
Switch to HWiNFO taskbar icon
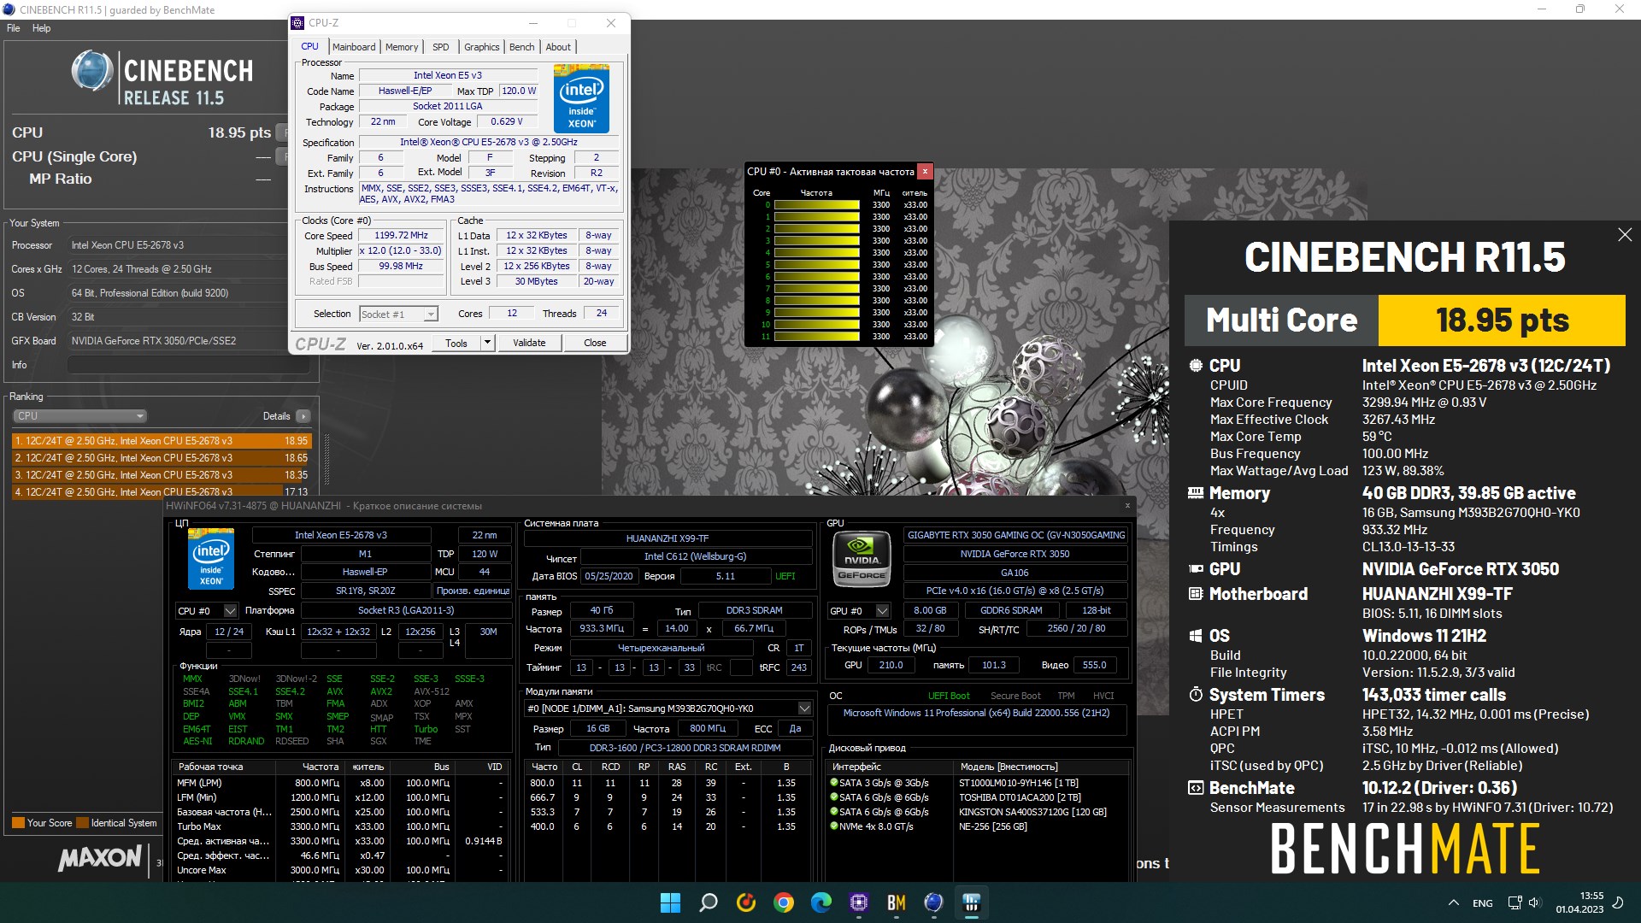(x=972, y=902)
